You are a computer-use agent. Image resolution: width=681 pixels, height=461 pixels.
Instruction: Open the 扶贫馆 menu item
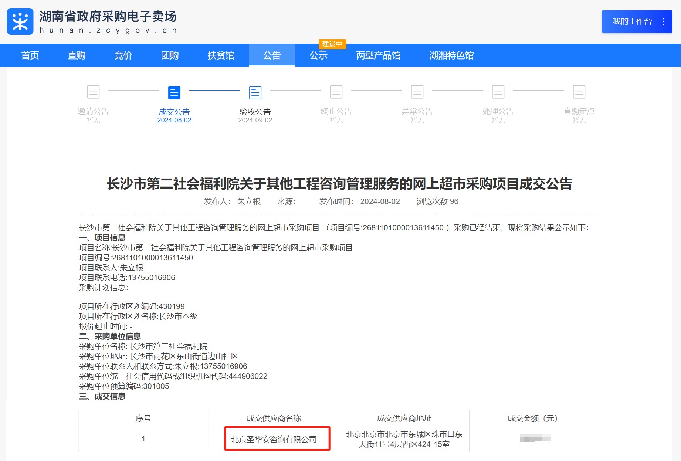tap(221, 55)
